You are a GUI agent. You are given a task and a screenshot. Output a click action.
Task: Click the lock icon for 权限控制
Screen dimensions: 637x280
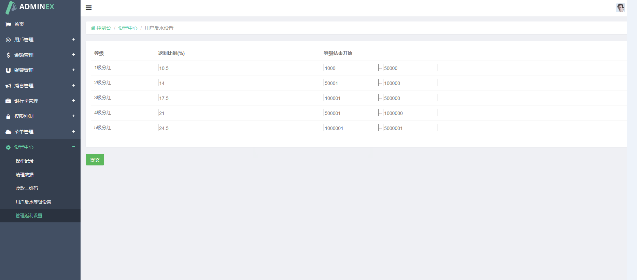click(8, 117)
